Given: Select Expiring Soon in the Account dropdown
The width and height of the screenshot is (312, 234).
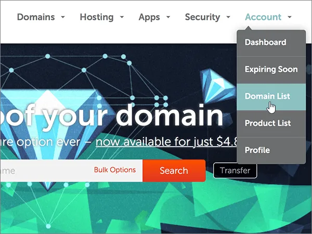Looking at the screenshot, I should point(271,70).
